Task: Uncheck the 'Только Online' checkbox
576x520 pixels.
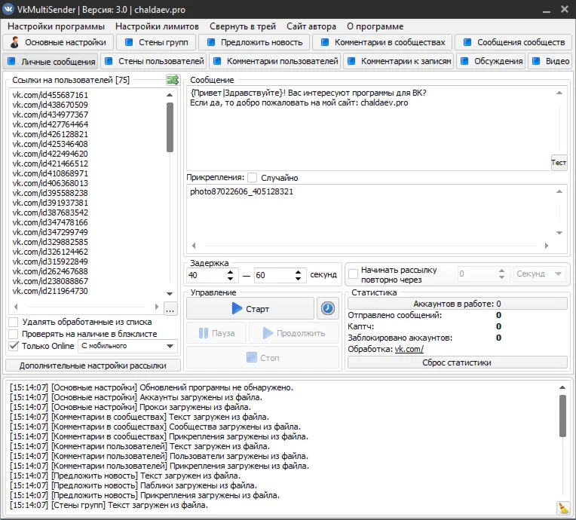Action: [x=14, y=347]
